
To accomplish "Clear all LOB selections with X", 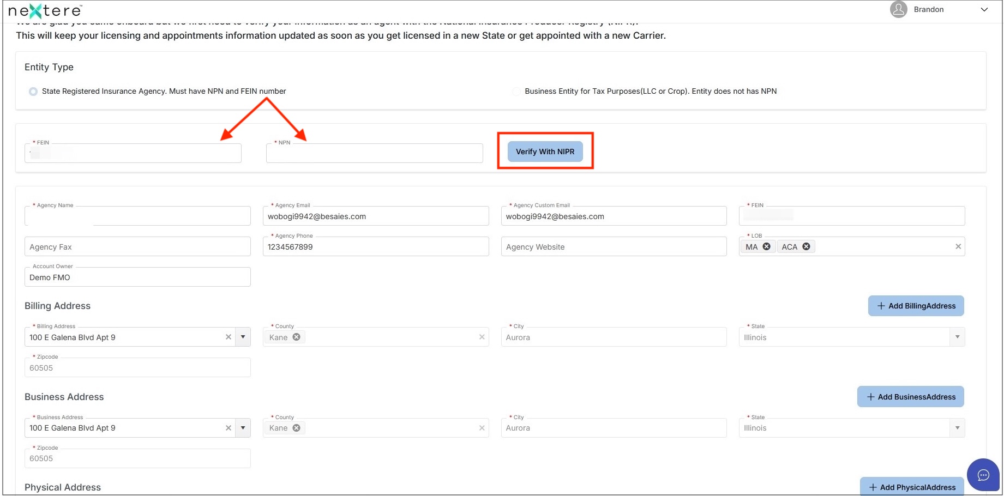I will [958, 246].
